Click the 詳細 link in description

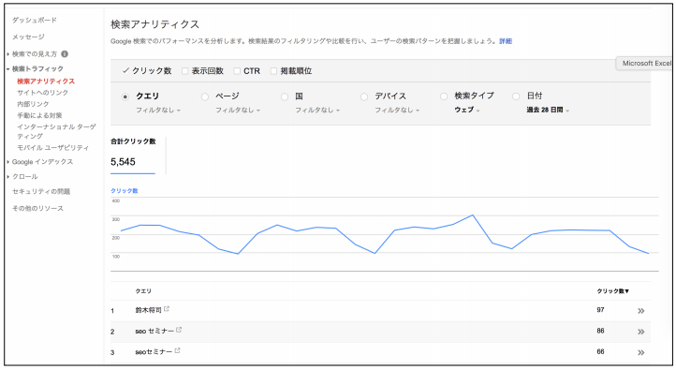506,41
